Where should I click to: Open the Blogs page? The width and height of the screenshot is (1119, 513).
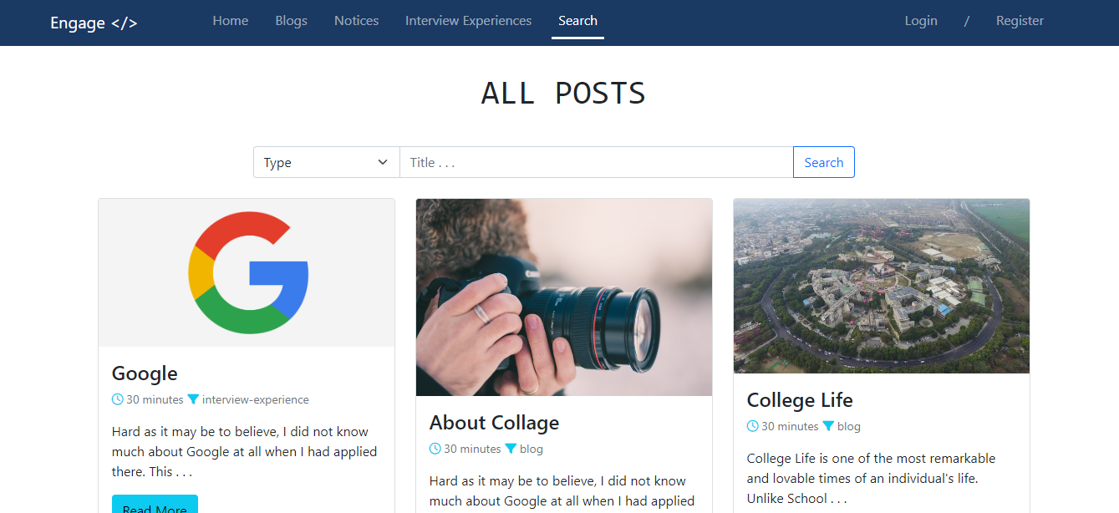(x=291, y=20)
